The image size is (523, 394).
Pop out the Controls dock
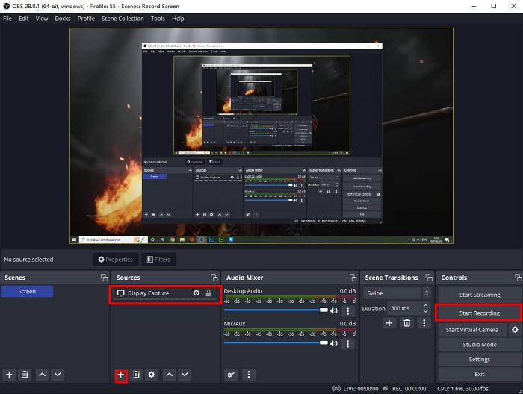pos(518,278)
